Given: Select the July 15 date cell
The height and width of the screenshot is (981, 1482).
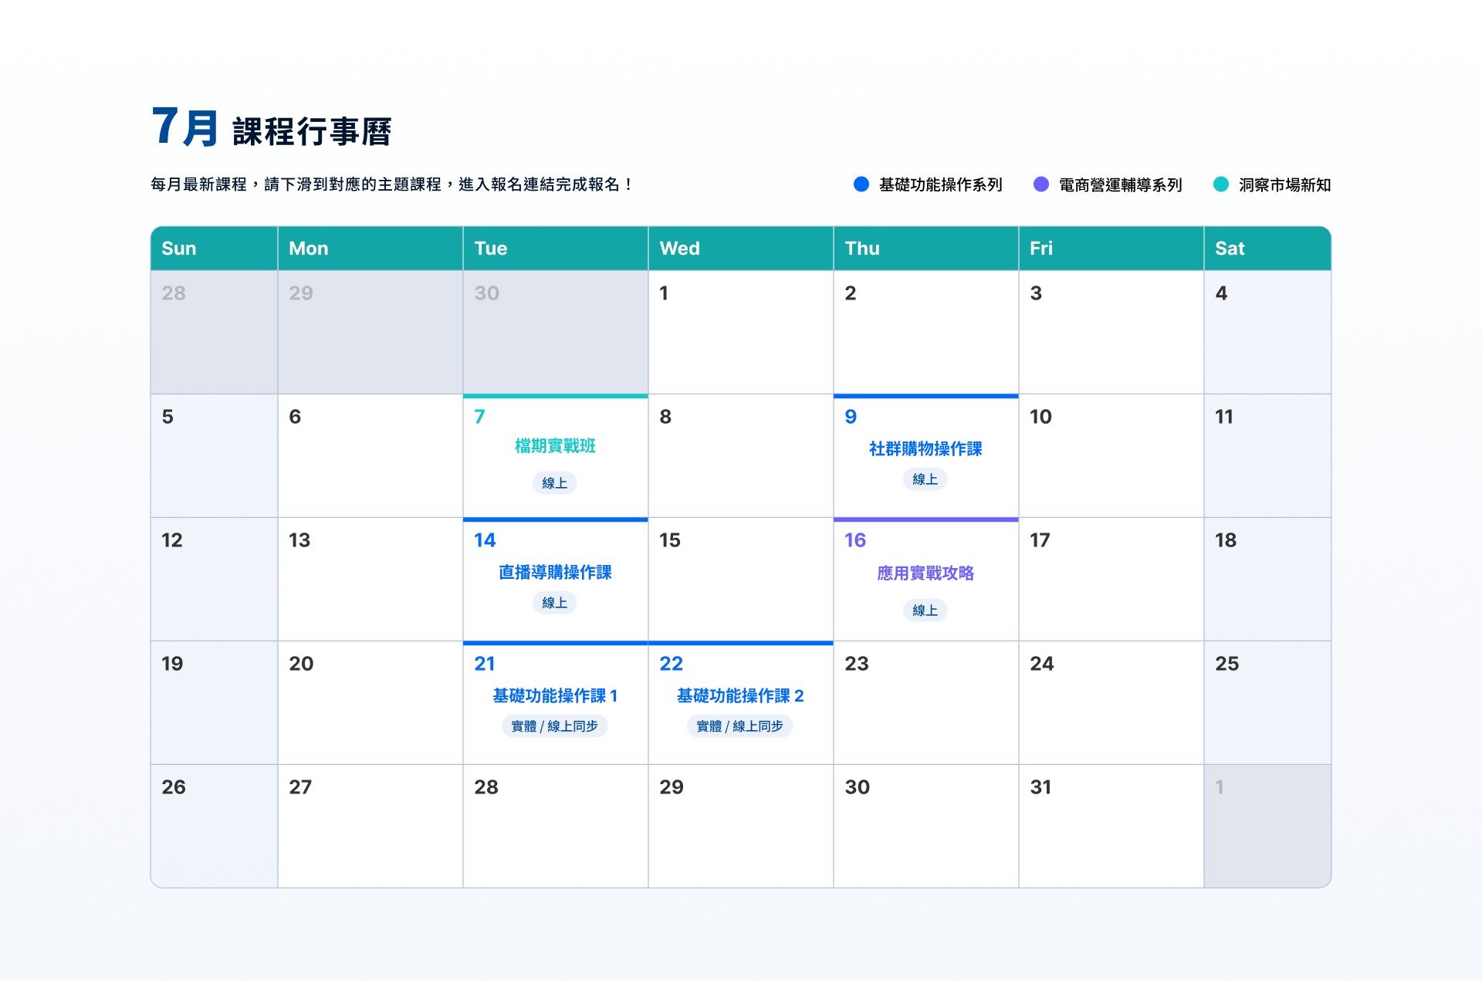Looking at the screenshot, I should (741, 579).
